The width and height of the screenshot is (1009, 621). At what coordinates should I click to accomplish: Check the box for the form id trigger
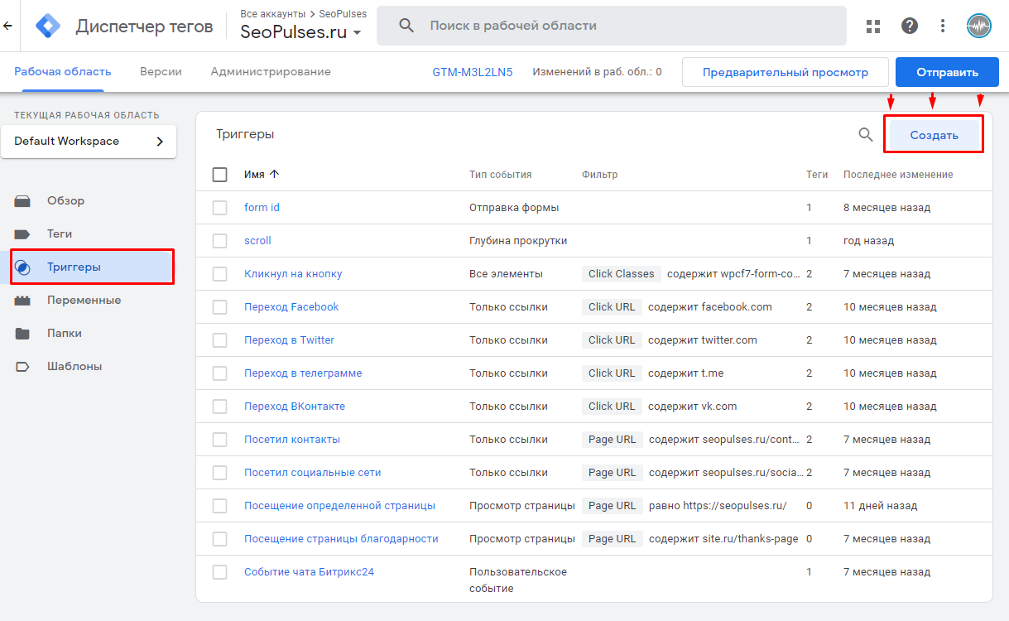(219, 208)
